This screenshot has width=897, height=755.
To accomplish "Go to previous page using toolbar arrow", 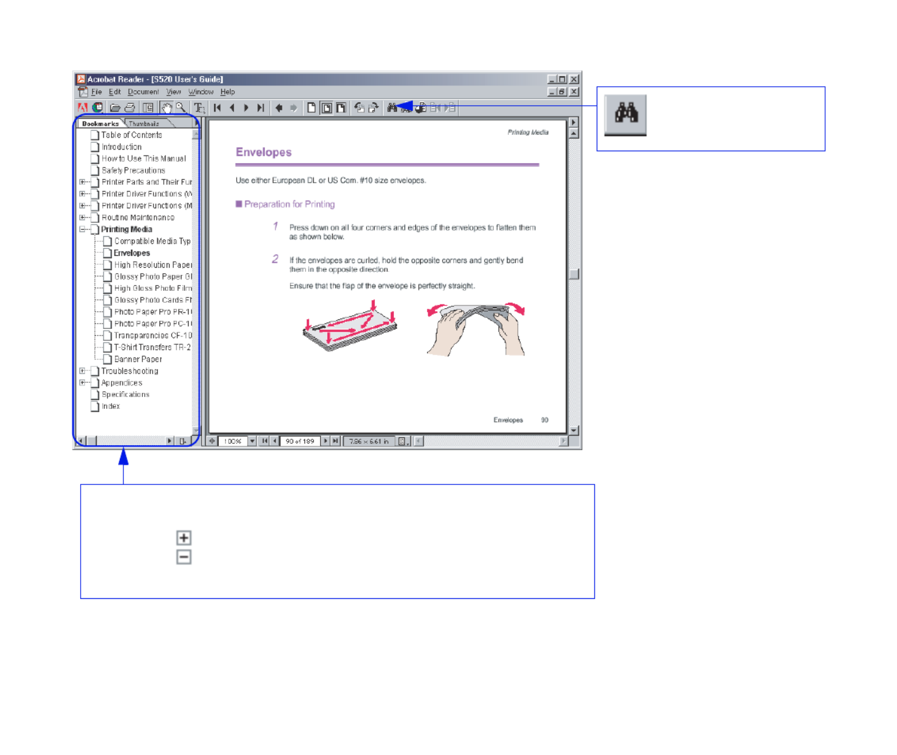I will tap(232, 107).
